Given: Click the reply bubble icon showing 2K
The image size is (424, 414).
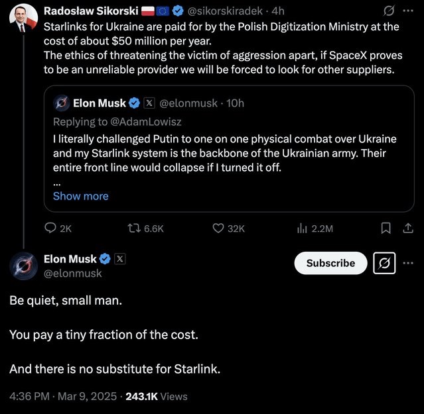Looking at the screenshot, I should [50, 229].
